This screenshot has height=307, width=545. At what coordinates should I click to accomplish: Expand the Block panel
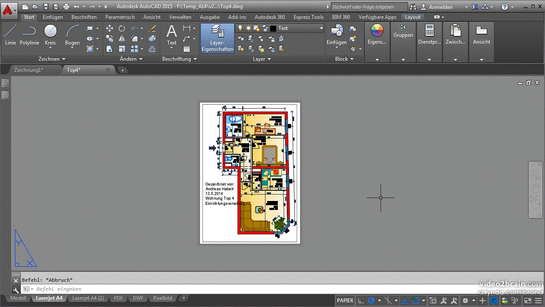344,59
